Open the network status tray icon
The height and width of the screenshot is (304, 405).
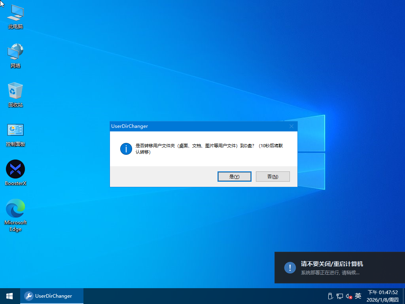(339, 296)
